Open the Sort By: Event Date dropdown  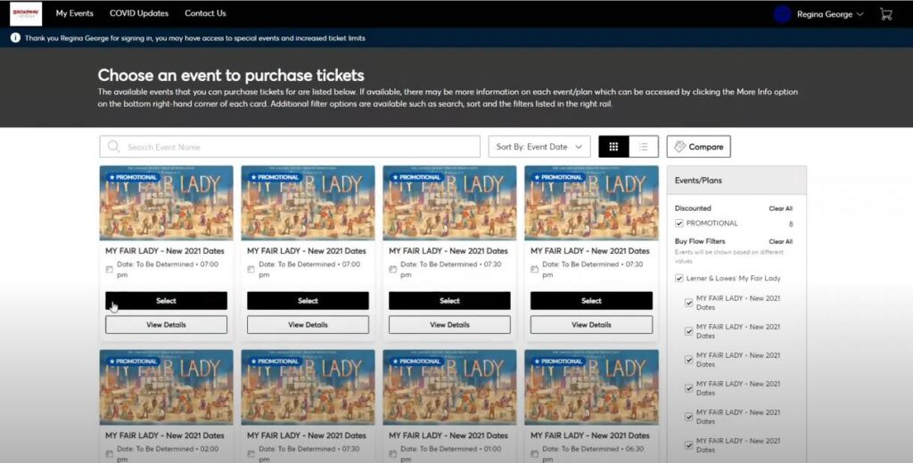coord(539,147)
